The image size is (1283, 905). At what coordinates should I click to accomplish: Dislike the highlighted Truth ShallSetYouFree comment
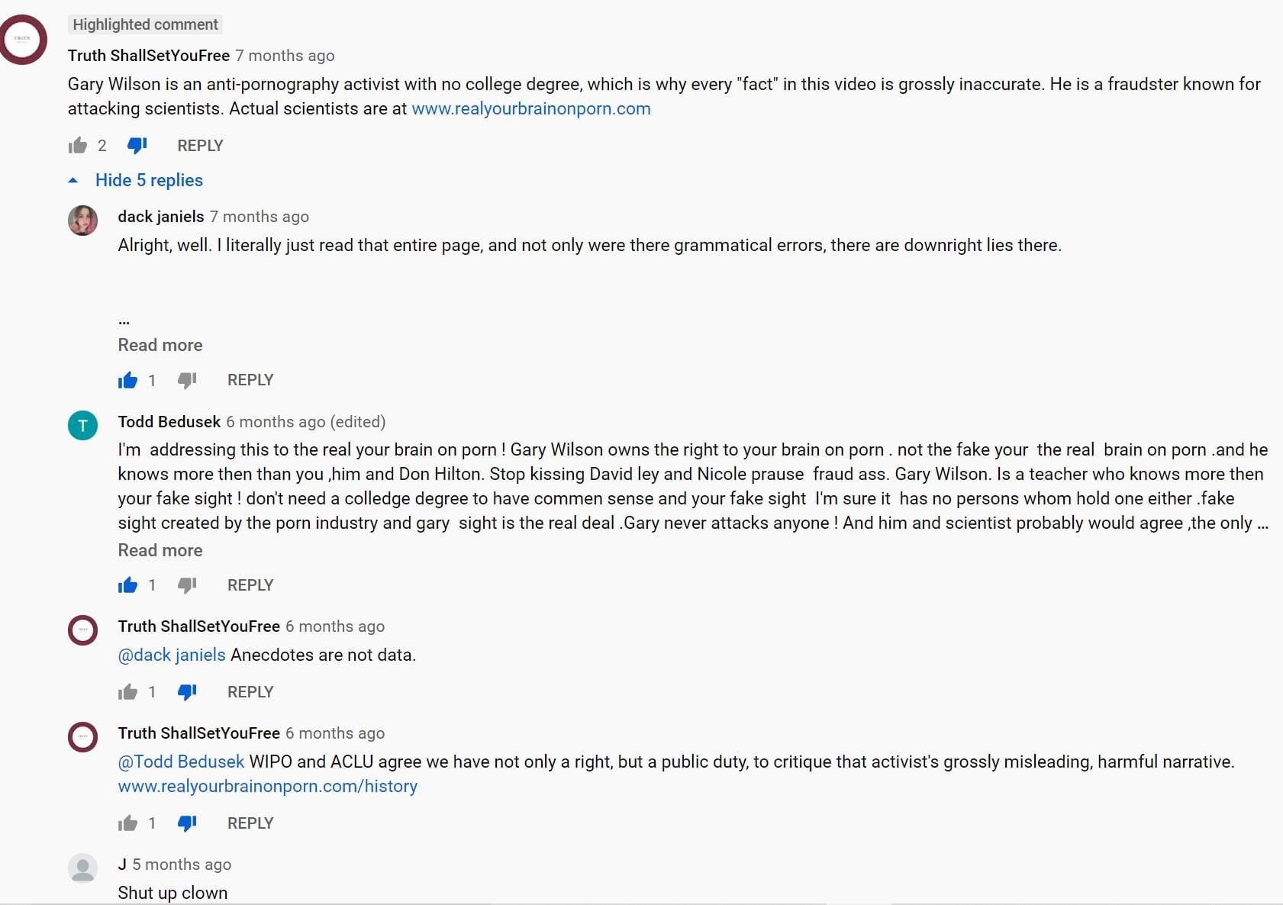tap(137, 145)
